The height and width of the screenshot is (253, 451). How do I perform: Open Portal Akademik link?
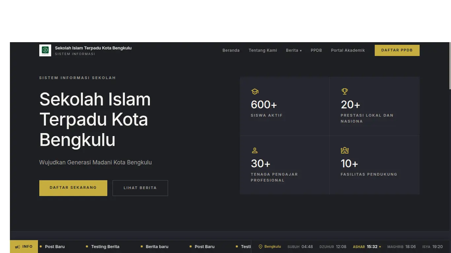(x=348, y=50)
